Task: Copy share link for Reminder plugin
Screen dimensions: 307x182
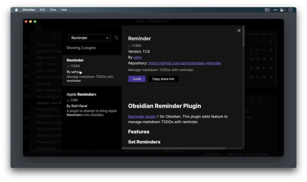Action: pos(163,79)
